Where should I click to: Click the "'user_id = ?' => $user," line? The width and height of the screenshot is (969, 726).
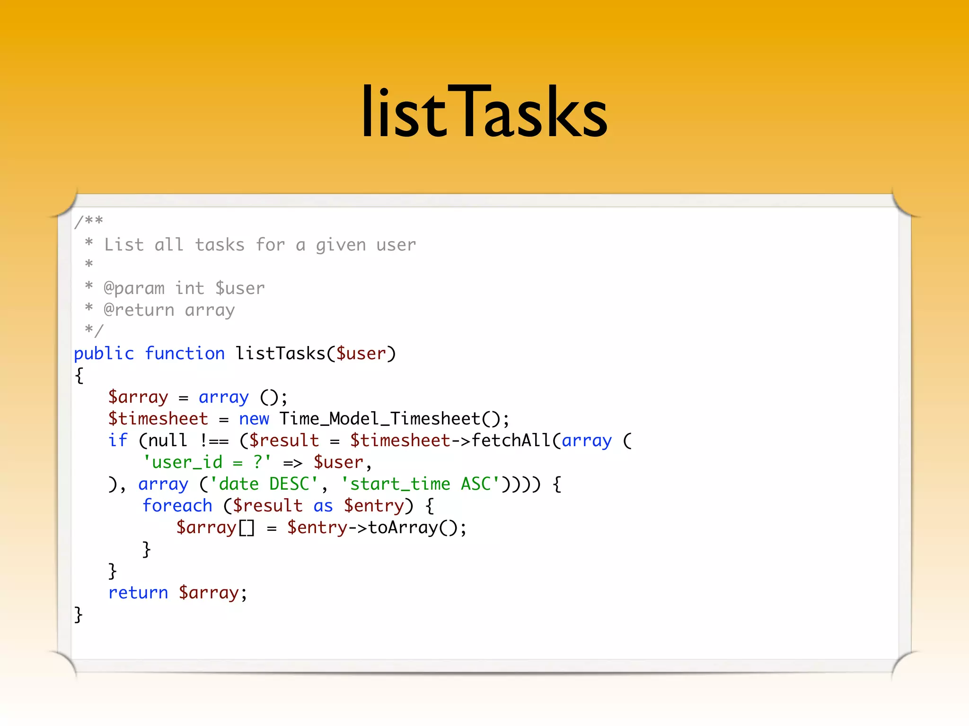tap(257, 462)
